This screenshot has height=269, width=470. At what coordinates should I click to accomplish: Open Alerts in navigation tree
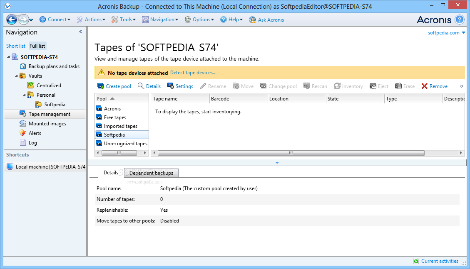click(x=35, y=133)
